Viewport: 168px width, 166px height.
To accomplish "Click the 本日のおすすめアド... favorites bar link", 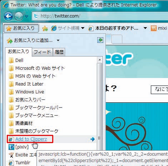I will coord(113,28).
